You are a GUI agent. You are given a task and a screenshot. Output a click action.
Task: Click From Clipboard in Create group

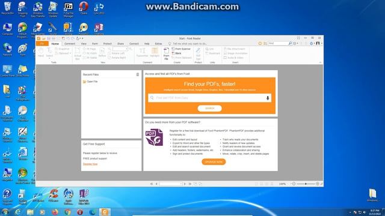pyautogui.click(x=182, y=58)
